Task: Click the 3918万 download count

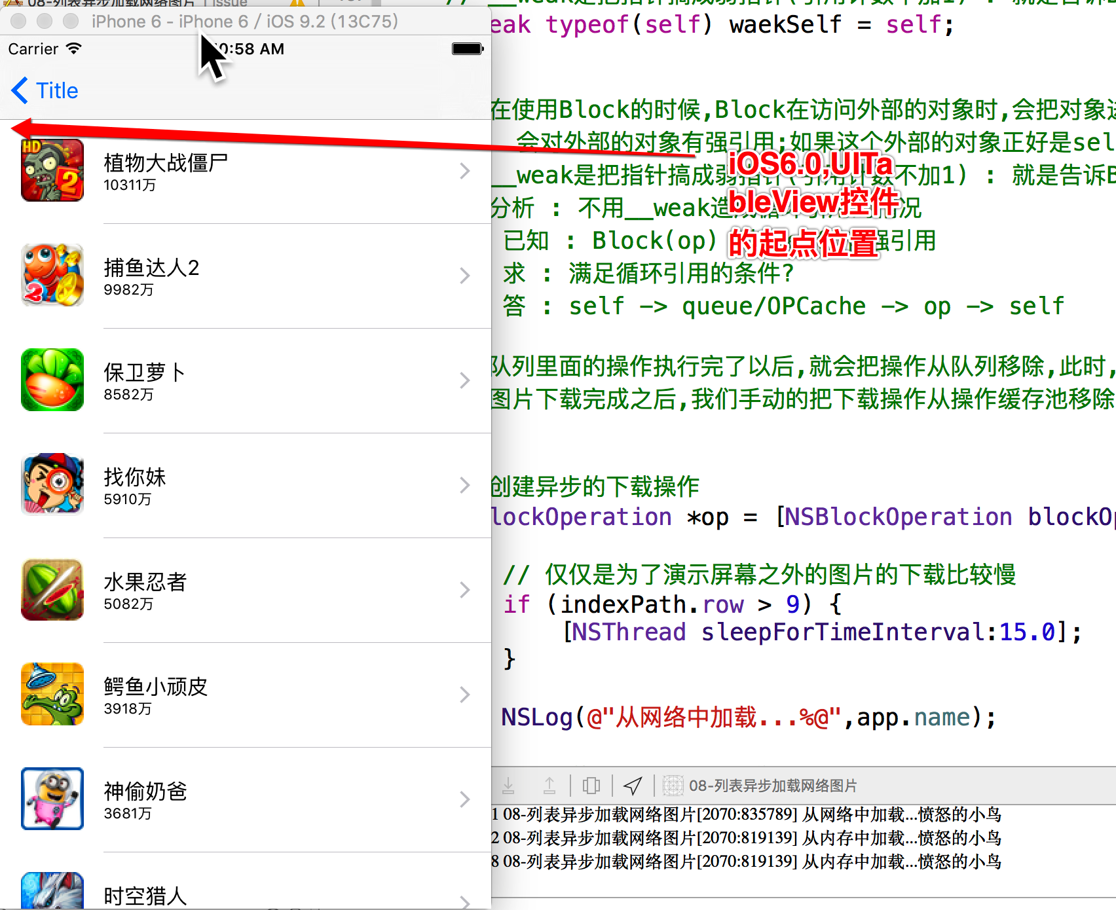Action: coord(128,709)
